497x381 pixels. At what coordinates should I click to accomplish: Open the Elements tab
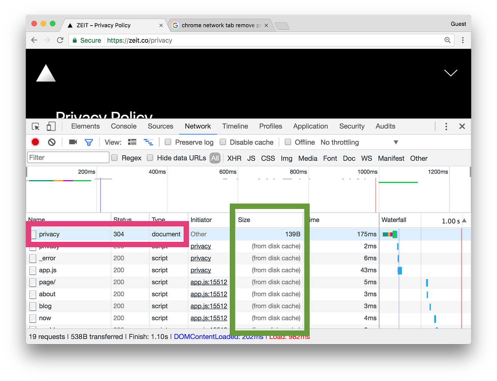tap(85, 126)
